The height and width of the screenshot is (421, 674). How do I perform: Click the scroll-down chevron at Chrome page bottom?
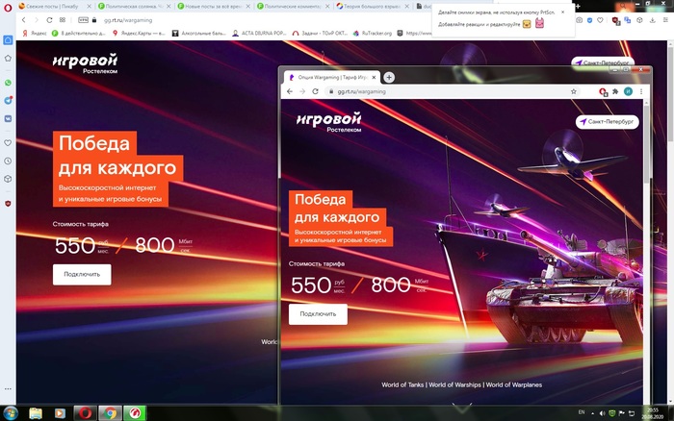pyautogui.click(x=462, y=406)
